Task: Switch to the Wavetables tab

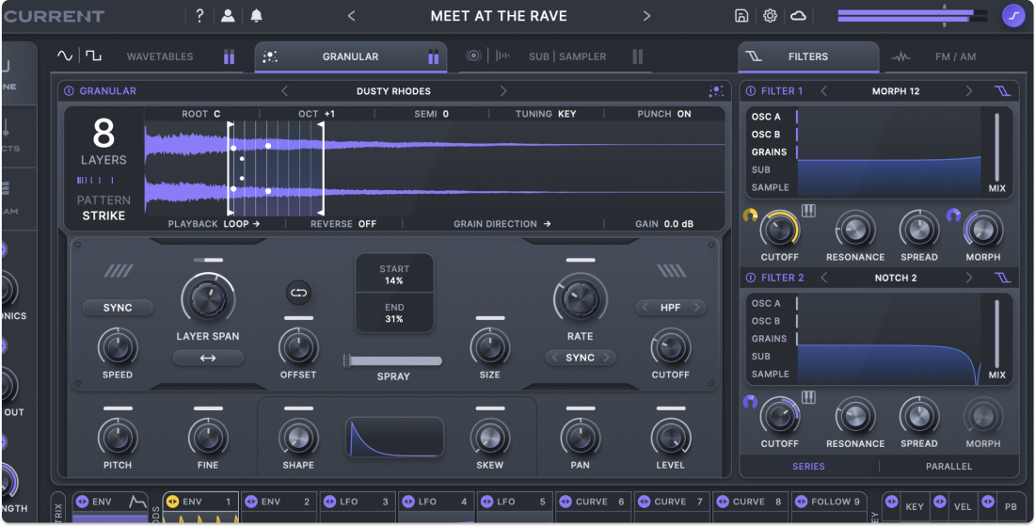Action: pyautogui.click(x=159, y=56)
